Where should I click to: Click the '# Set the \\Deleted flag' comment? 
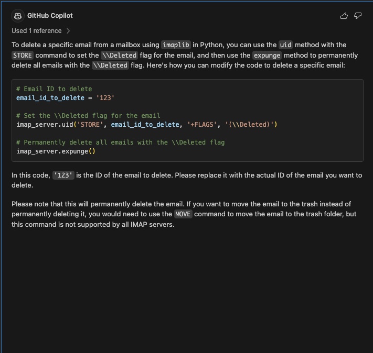pyautogui.click(x=88, y=116)
